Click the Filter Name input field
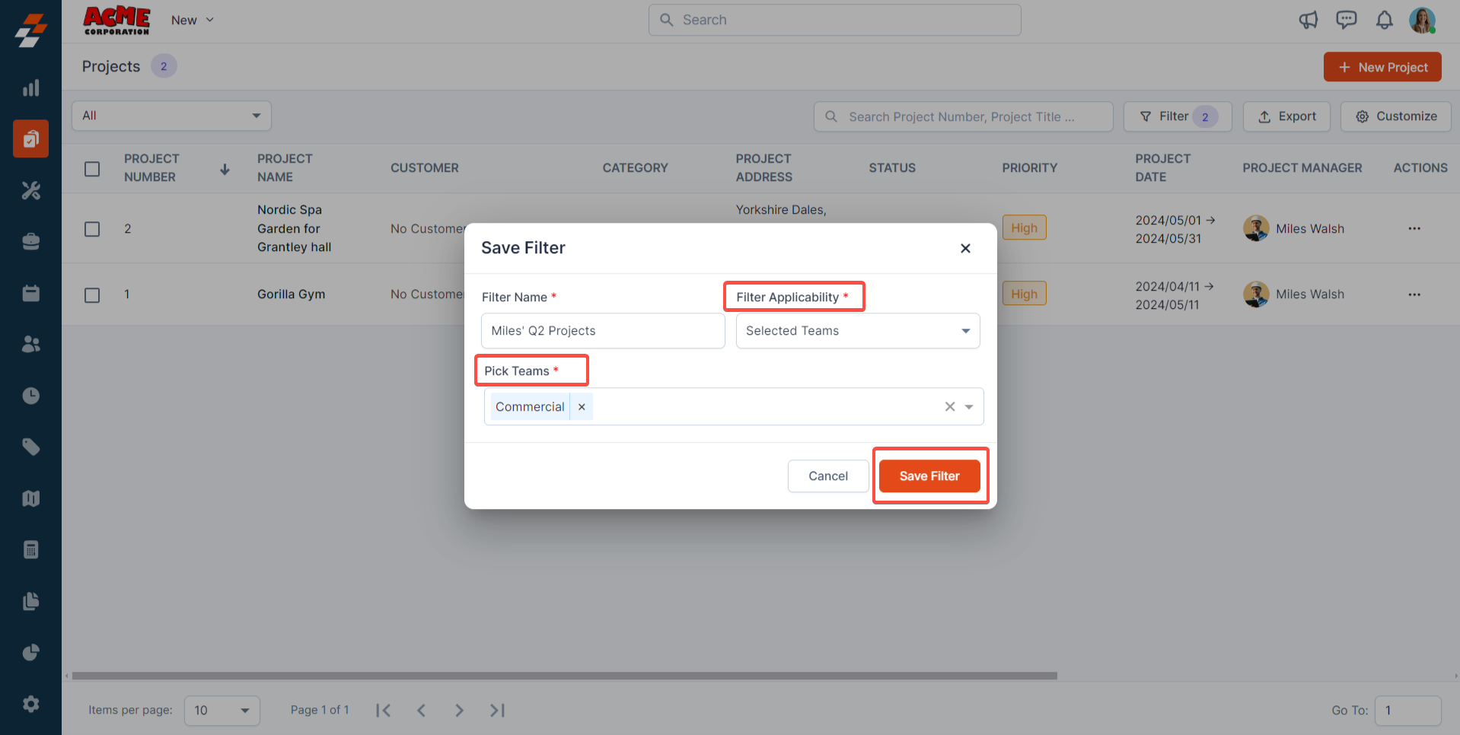Viewport: 1460px width, 735px height. click(603, 331)
